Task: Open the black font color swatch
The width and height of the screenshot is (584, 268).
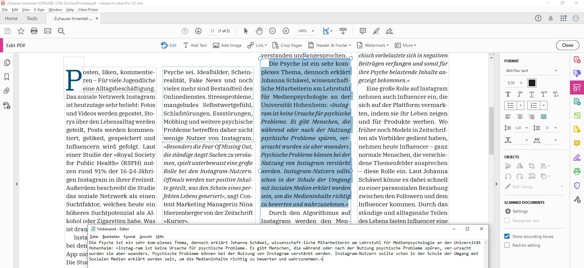Action: (x=532, y=83)
